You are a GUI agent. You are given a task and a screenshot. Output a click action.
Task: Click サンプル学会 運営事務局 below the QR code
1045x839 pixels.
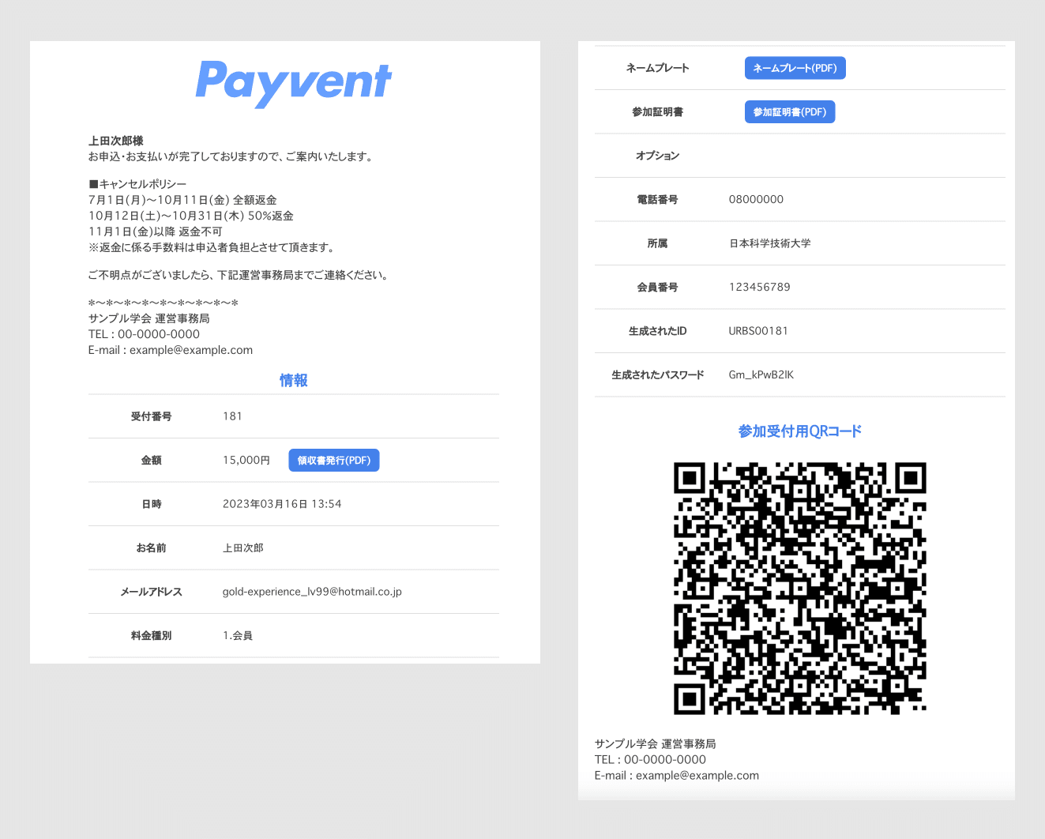(656, 744)
